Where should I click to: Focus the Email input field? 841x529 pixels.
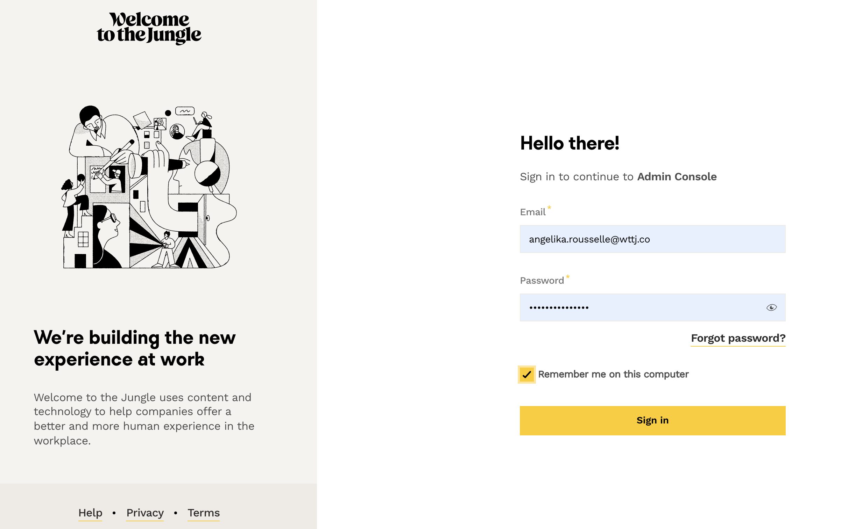652,239
